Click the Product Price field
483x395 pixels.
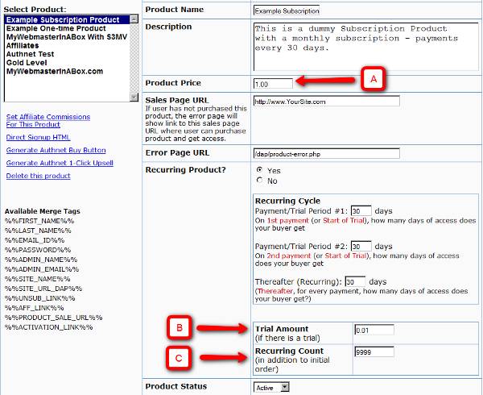click(x=272, y=84)
